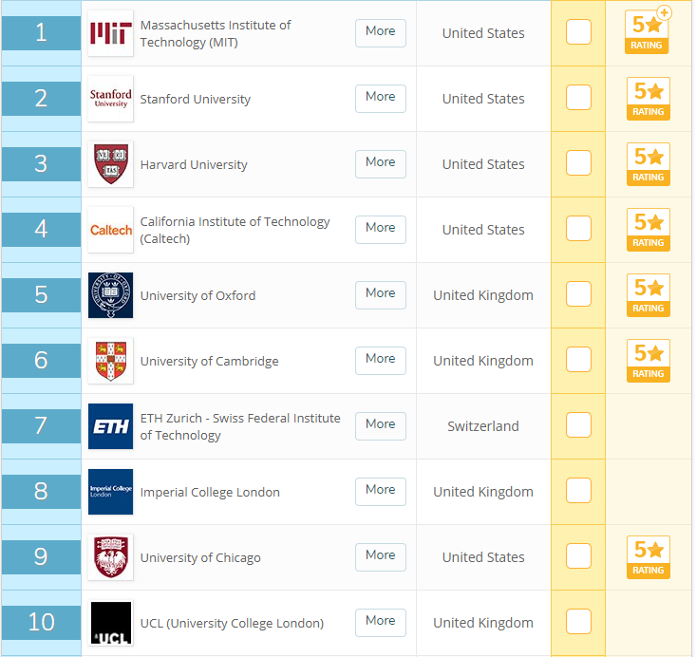Click the Imperial College London logo
Viewport: 696px width, 657px height.
(110, 492)
